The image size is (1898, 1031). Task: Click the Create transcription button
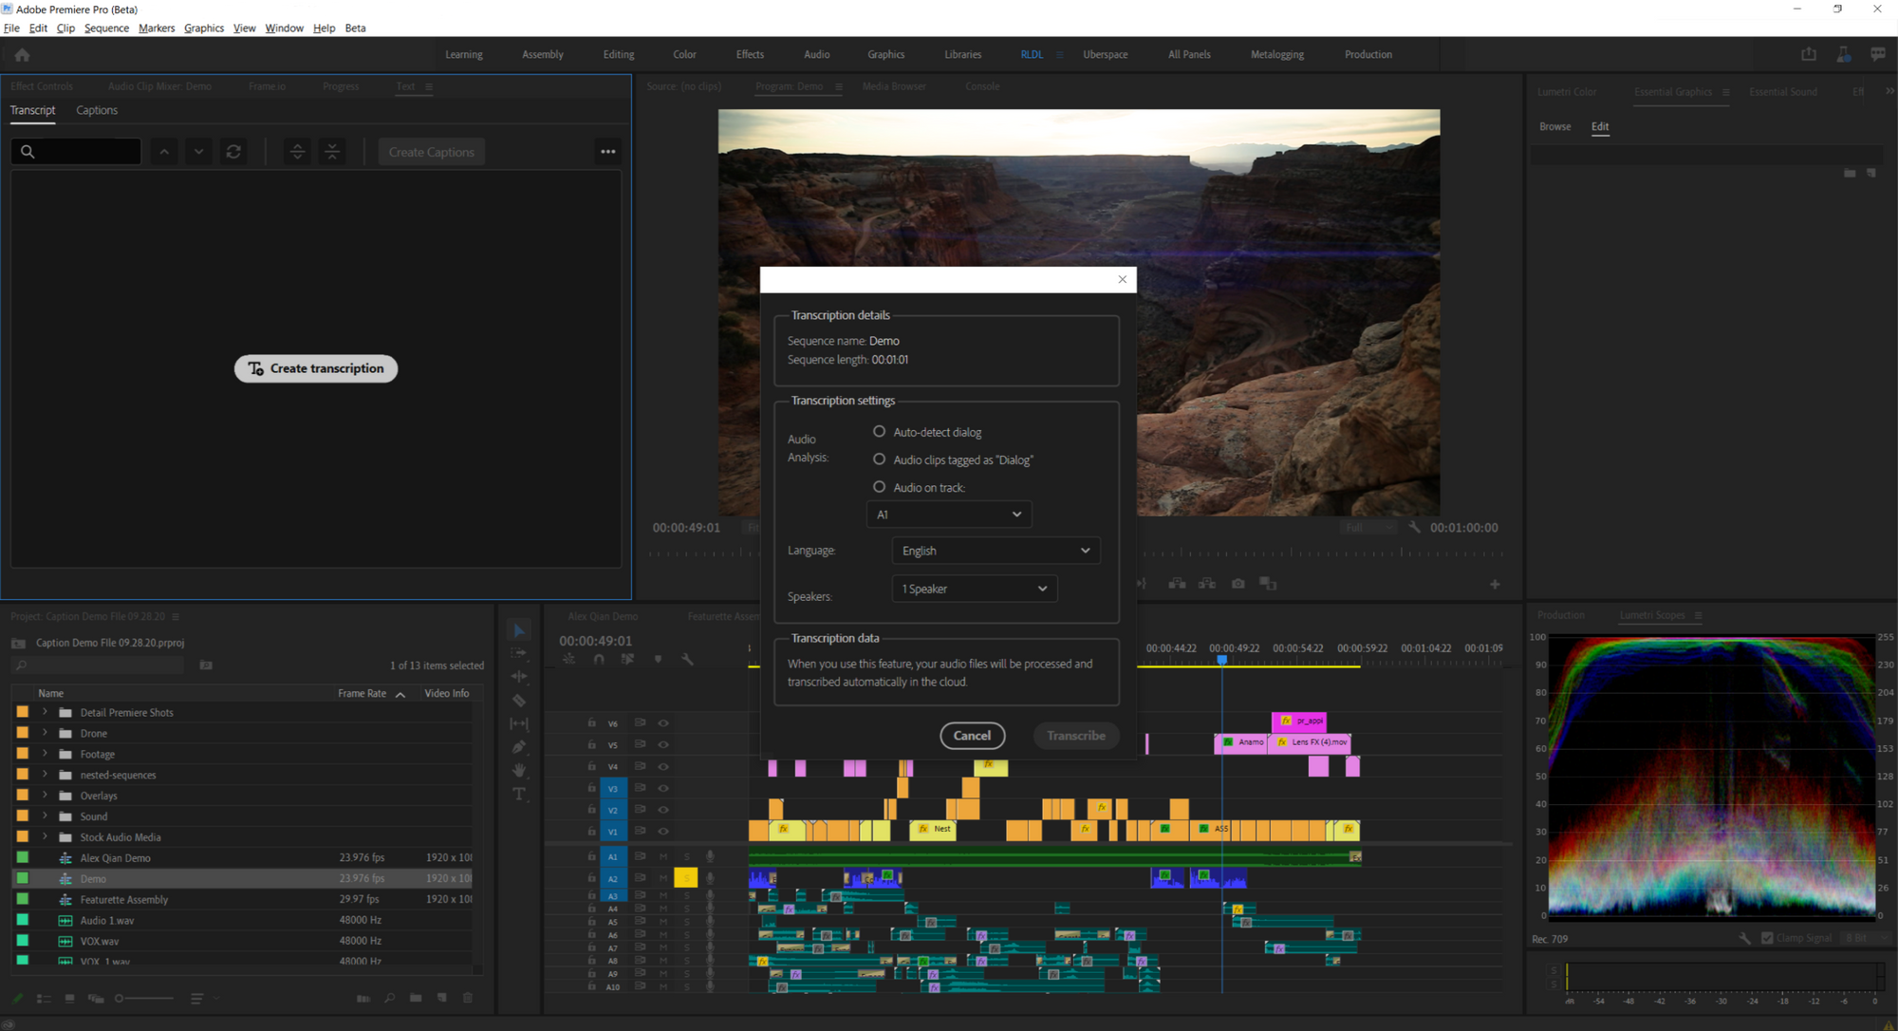tap(315, 368)
